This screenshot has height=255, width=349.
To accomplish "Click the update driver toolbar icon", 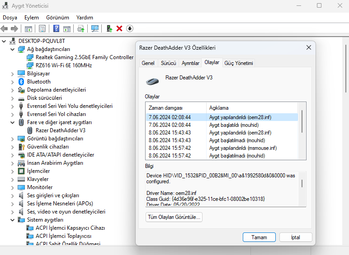I will click(x=81, y=28).
